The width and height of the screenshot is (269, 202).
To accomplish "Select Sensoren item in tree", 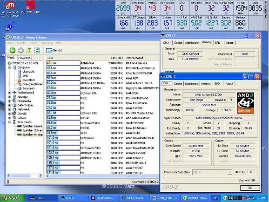I will (26, 88).
